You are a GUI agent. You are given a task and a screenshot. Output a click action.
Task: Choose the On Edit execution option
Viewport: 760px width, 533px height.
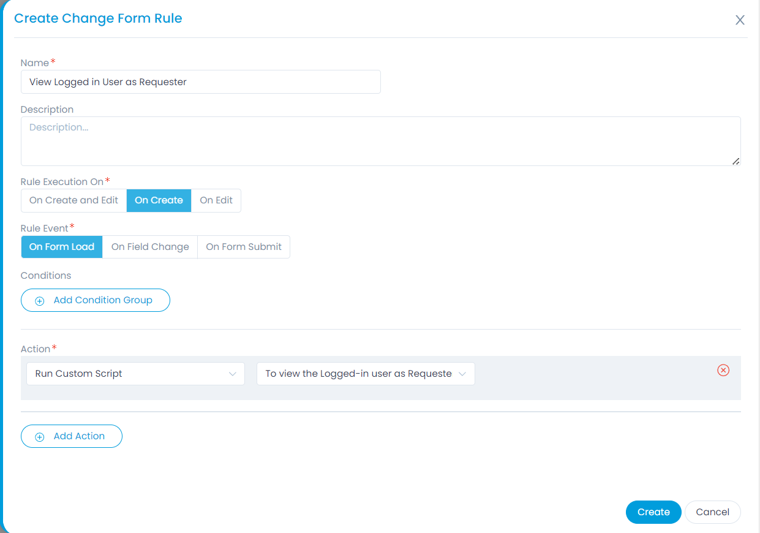click(216, 200)
